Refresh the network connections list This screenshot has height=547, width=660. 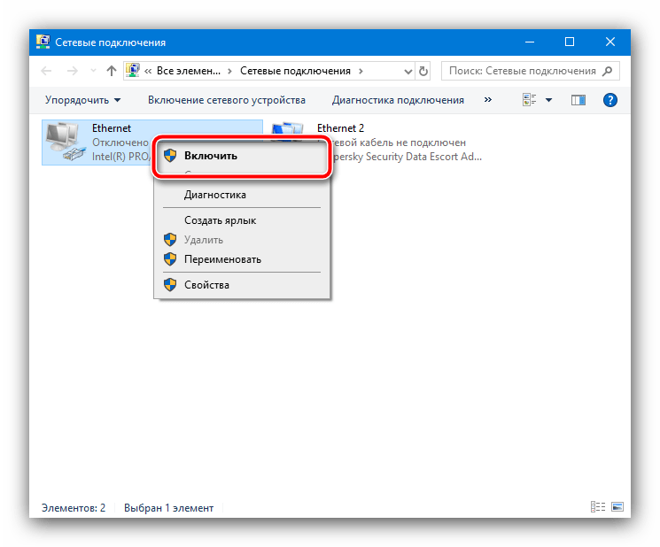tap(423, 71)
